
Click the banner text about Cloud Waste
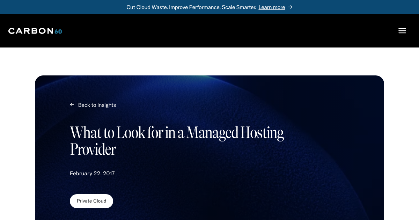pyautogui.click(x=191, y=7)
